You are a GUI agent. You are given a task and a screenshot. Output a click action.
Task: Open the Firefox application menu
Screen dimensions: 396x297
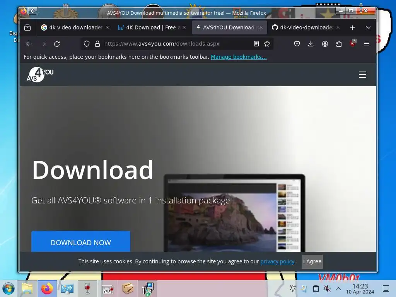tap(367, 44)
